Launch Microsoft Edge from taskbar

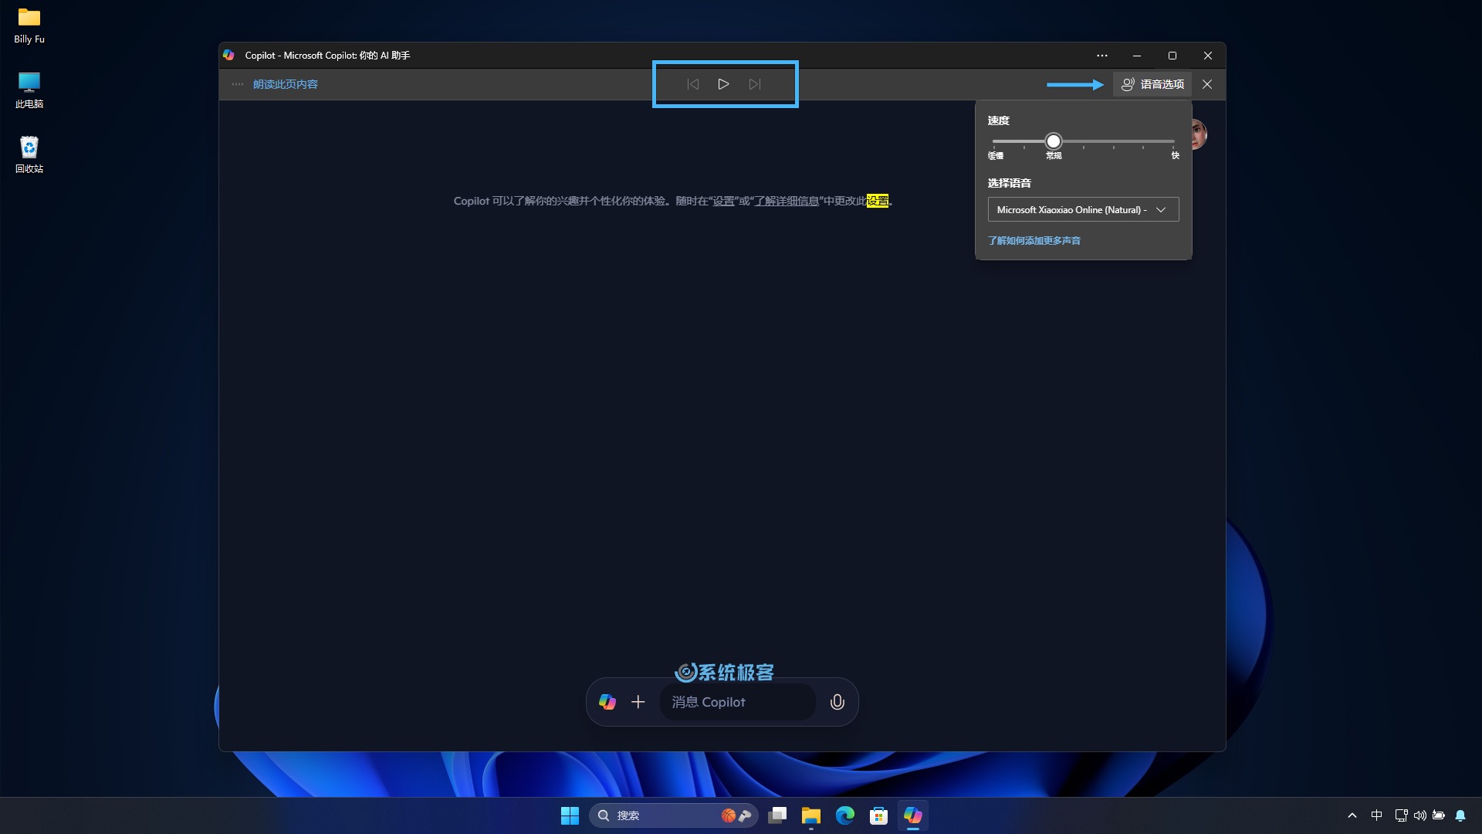(844, 815)
